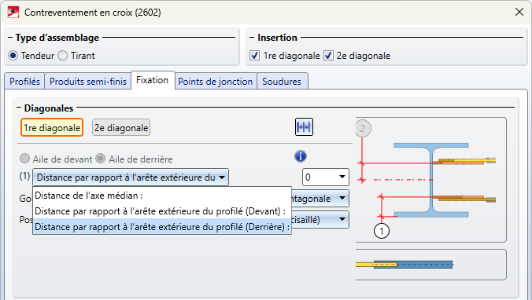Screen dimensions: 532x300
Task: Select the Tendeur radio button
Action: 13,56
